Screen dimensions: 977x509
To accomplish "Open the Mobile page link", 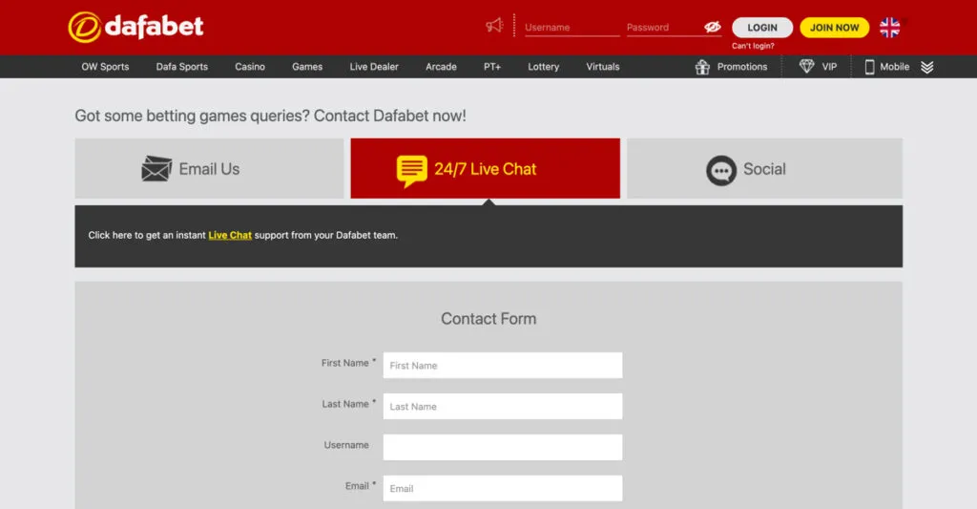I will 894,67.
